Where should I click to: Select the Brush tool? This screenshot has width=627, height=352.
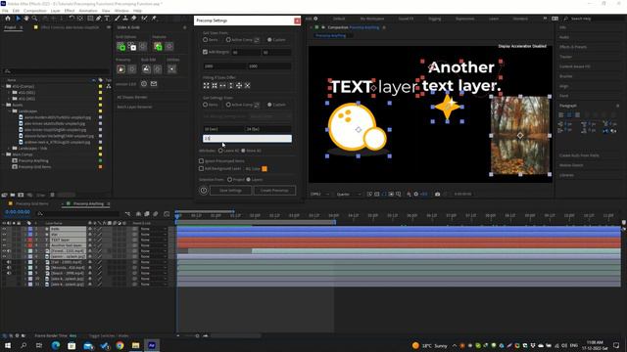[x=118, y=19]
